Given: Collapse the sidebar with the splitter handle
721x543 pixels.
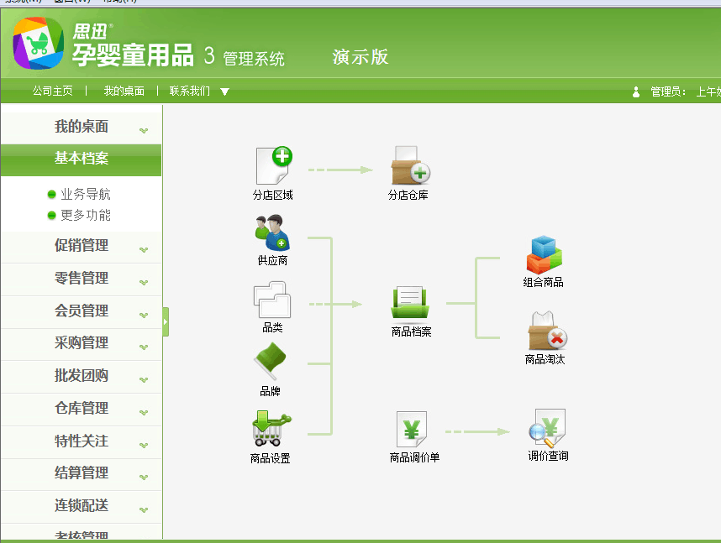Looking at the screenshot, I should 166,322.
